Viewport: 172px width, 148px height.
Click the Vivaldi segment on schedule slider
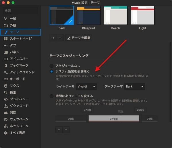click(x=114, y=119)
